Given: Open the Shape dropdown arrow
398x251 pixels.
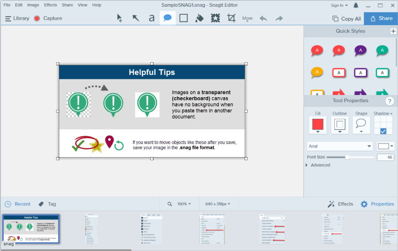Looking at the screenshot, I should [x=361, y=132].
